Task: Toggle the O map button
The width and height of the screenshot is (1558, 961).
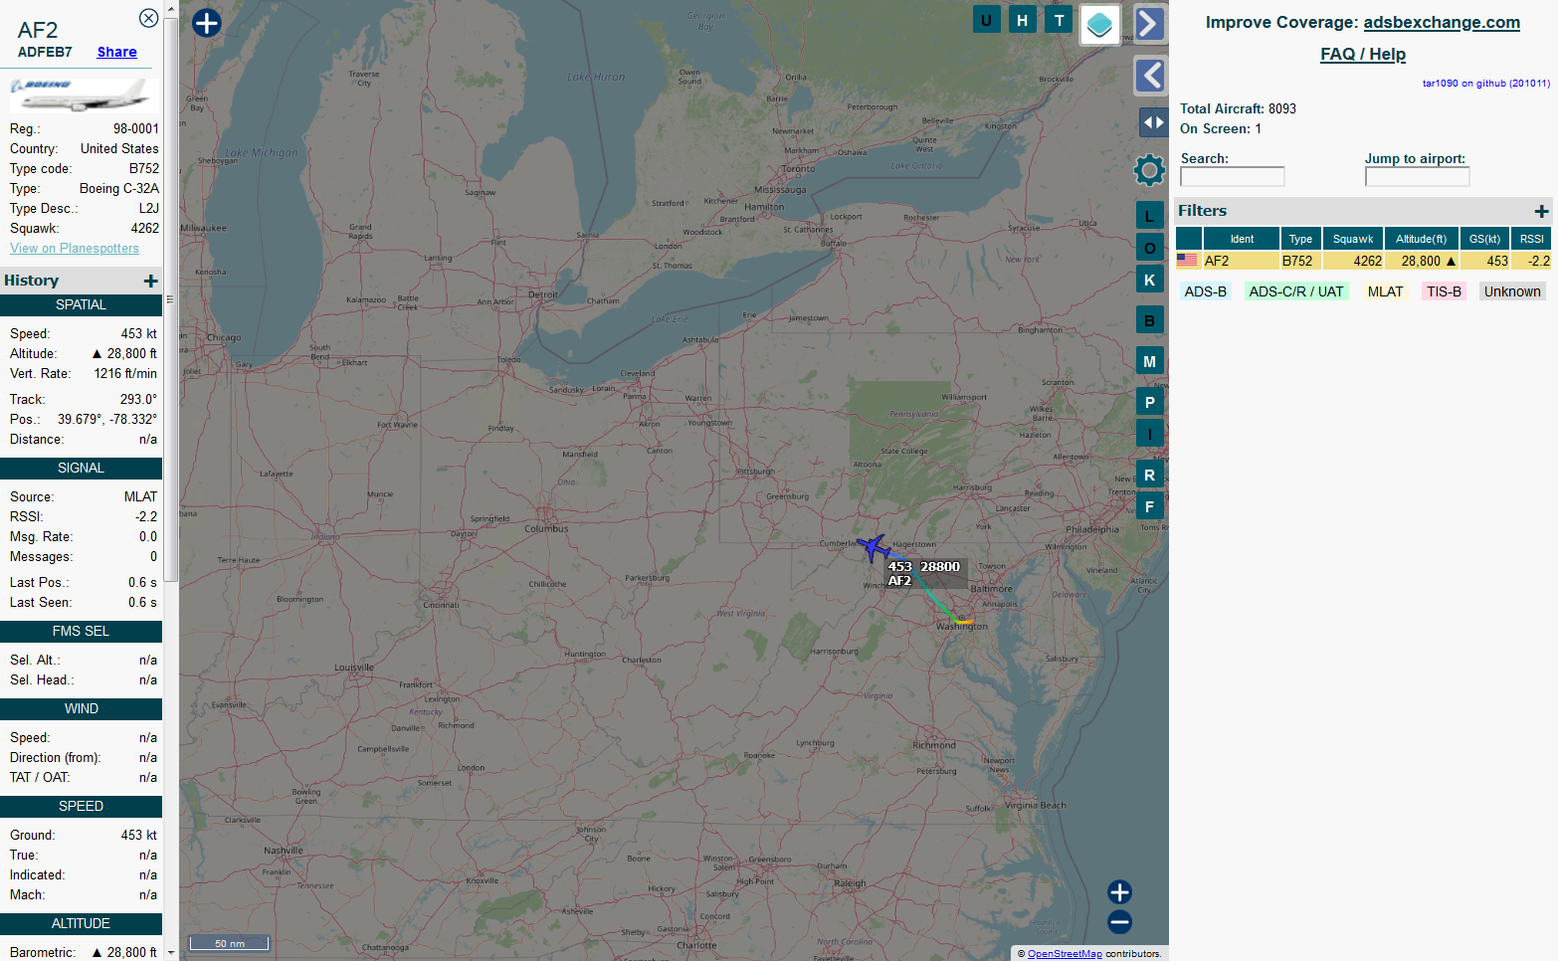Action: coord(1149,248)
